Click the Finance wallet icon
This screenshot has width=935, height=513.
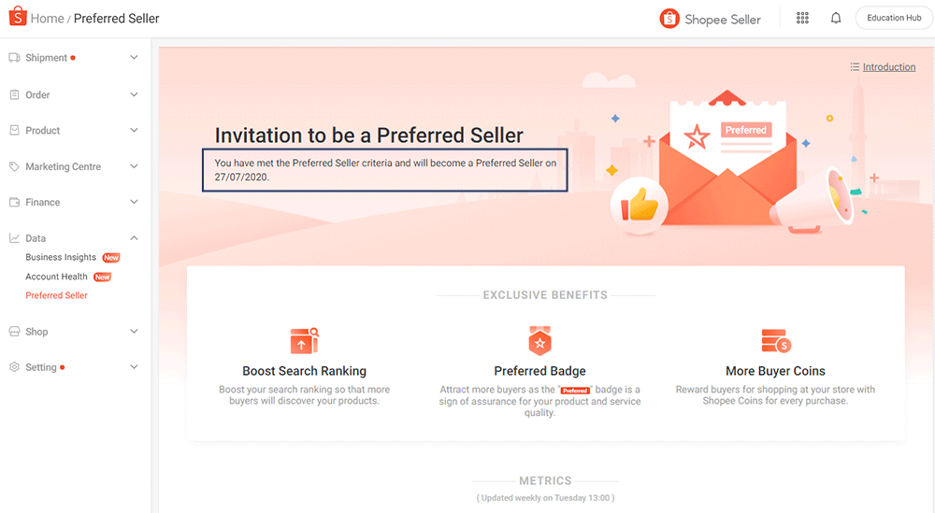pos(14,202)
